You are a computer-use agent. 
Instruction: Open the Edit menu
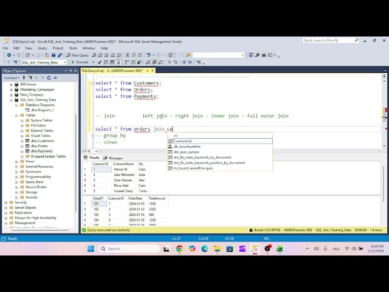pyautogui.click(x=16, y=48)
